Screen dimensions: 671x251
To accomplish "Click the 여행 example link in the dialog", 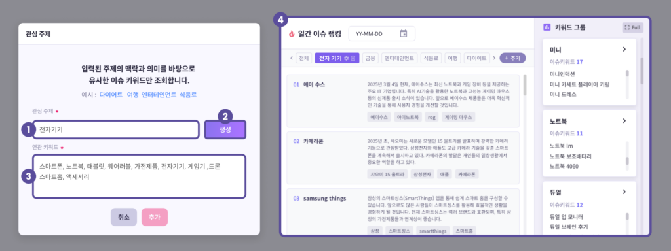I will click(132, 95).
